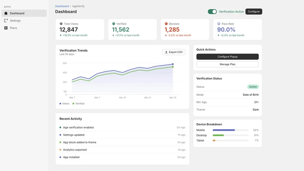This screenshot has width=304, height=171.
Task: Click the 'Mar 14' chart axis label
Action: pyautogui.click(x=122, y=98)
